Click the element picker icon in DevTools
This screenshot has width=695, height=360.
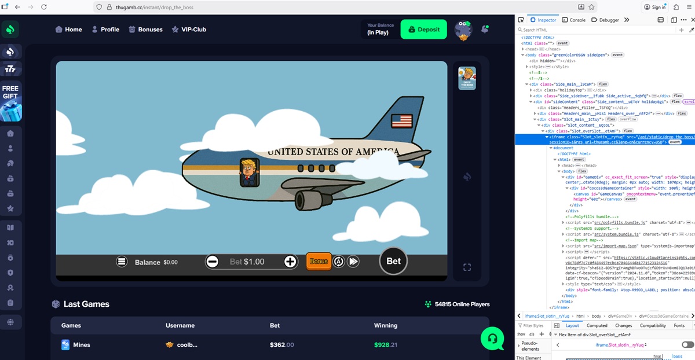(x=521, y=20)
